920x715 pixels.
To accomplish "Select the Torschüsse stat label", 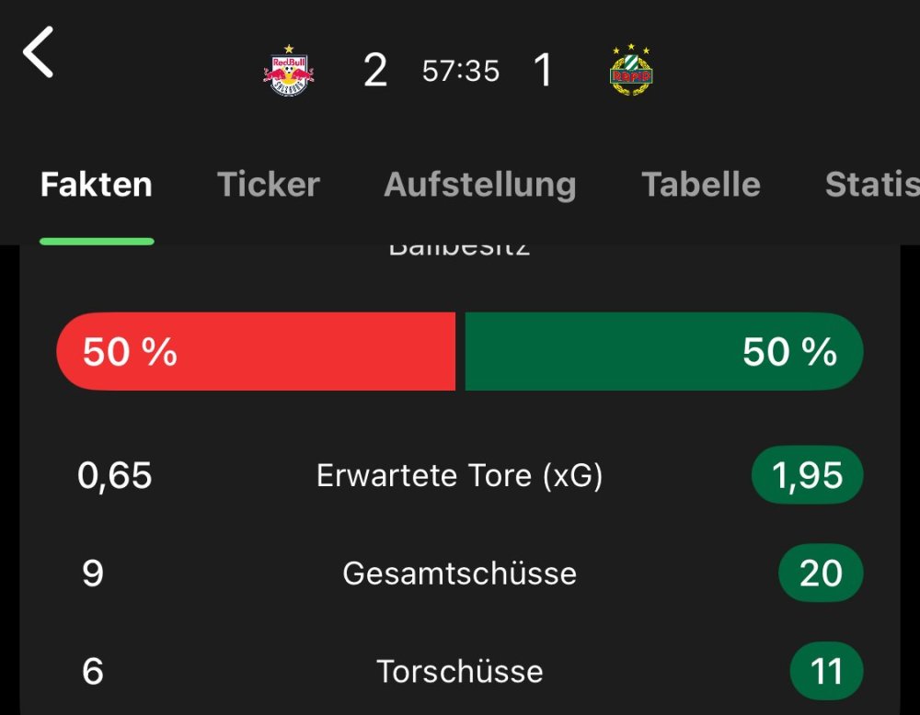I will [459, 671].
